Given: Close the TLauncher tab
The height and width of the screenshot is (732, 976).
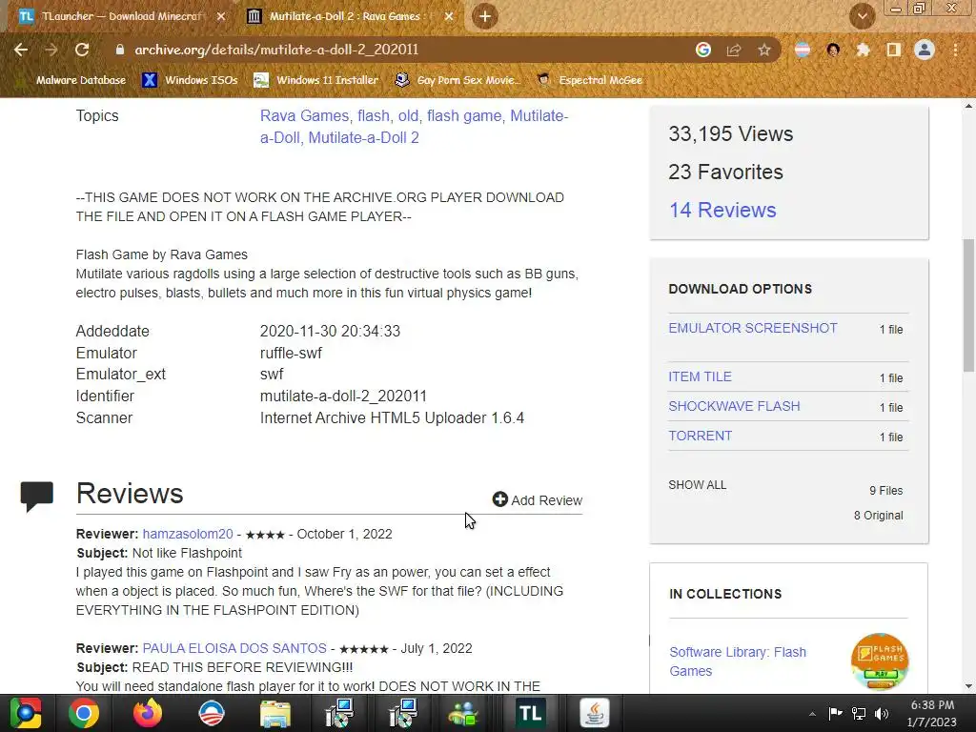Looking at the screenshot, I should tap(221, 16).
